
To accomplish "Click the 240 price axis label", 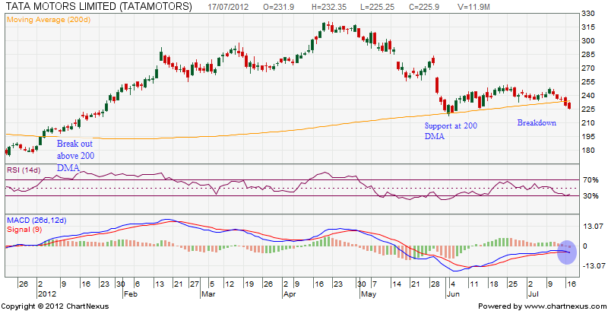I will point(588,95).
